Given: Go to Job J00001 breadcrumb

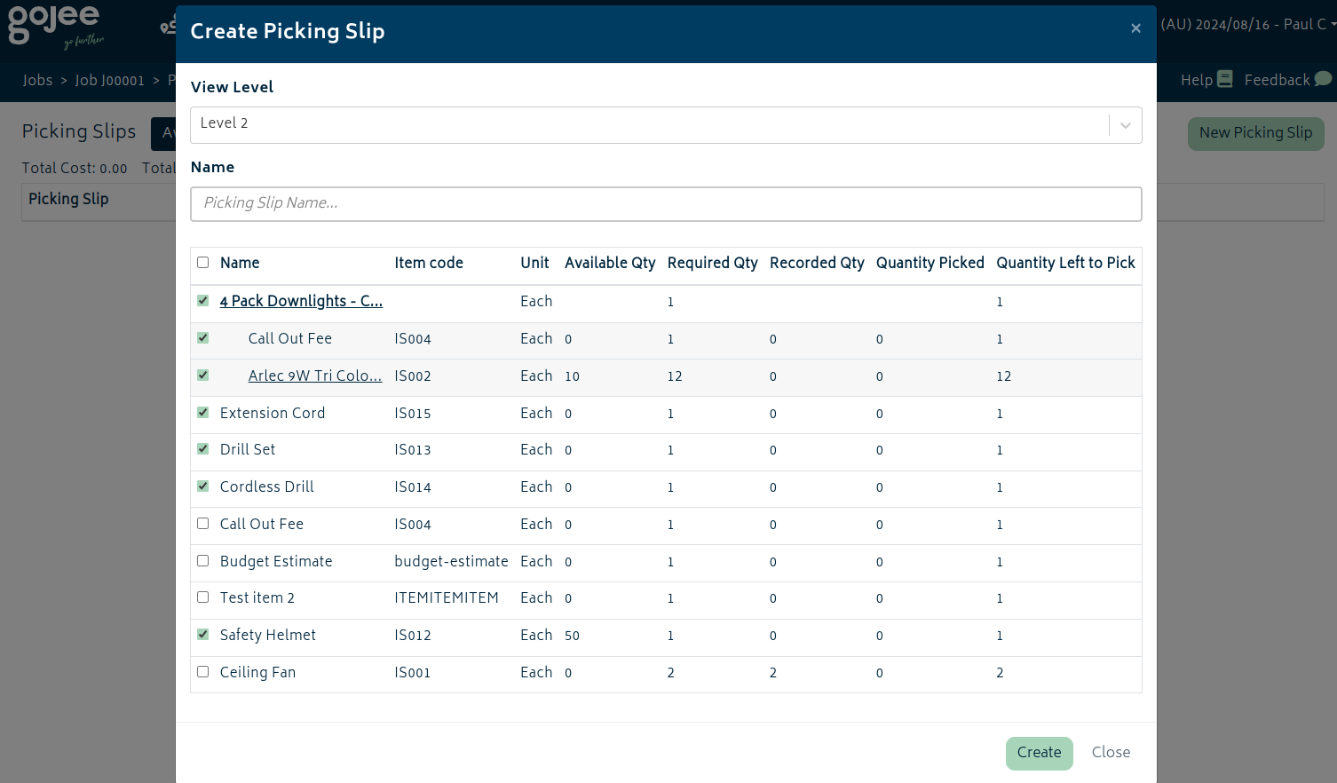Looking at the screenshot, I should (x=109, y=80).
